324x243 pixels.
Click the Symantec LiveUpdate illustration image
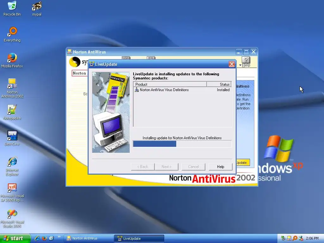point(111,112)
